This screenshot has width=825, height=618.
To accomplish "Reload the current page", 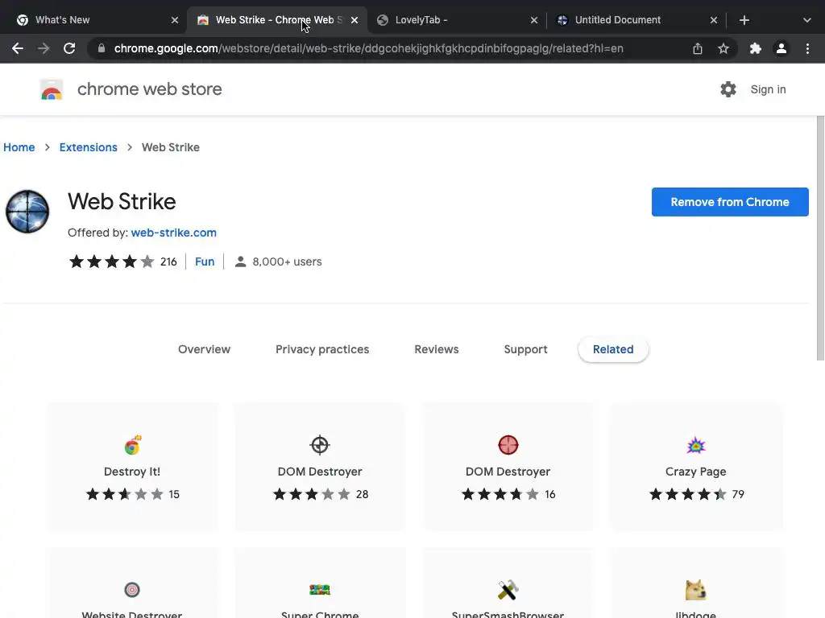I will point(69,48).
